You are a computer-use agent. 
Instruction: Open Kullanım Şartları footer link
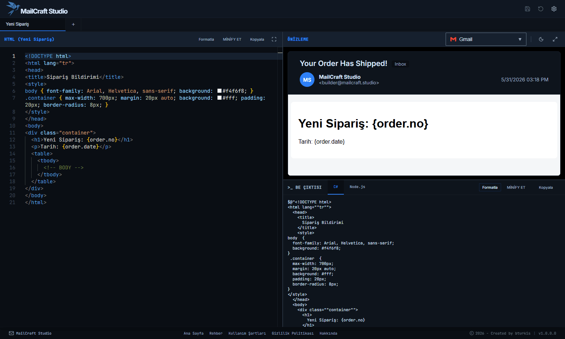click(x=247, y=334)
